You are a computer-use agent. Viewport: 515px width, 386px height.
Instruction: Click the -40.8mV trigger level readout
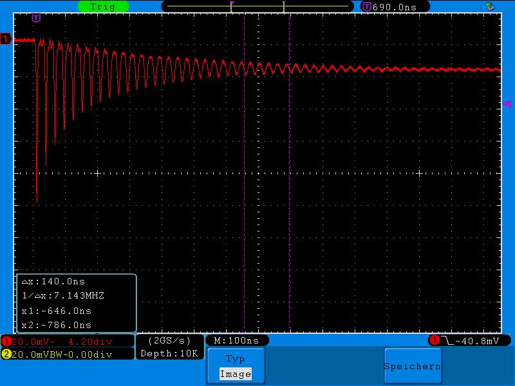coord(476,340)
